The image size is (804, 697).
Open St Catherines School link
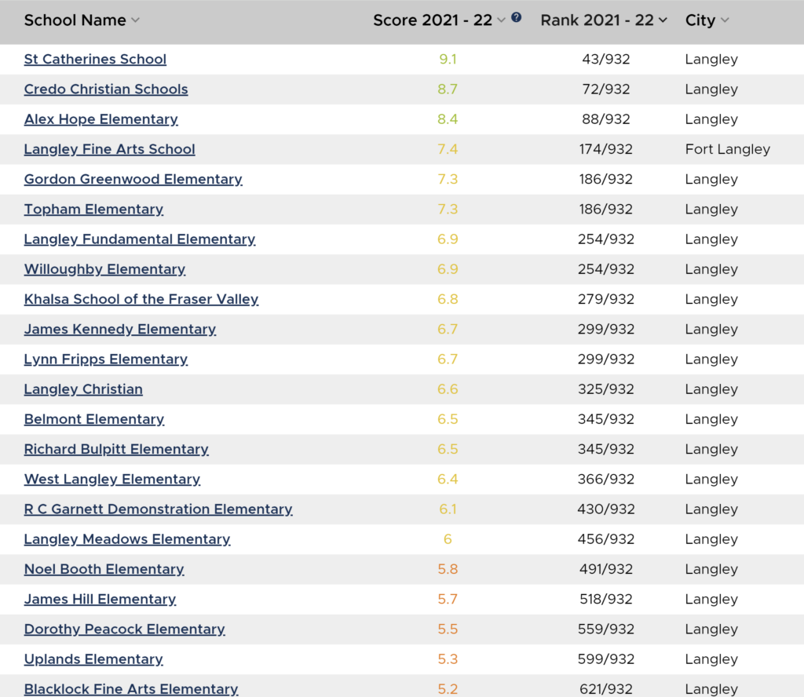95,59
